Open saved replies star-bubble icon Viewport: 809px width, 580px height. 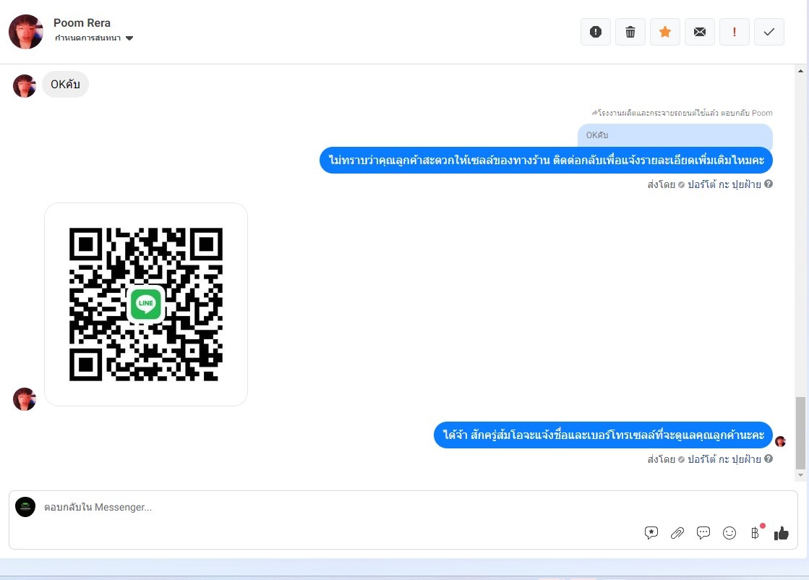(651, 533)
